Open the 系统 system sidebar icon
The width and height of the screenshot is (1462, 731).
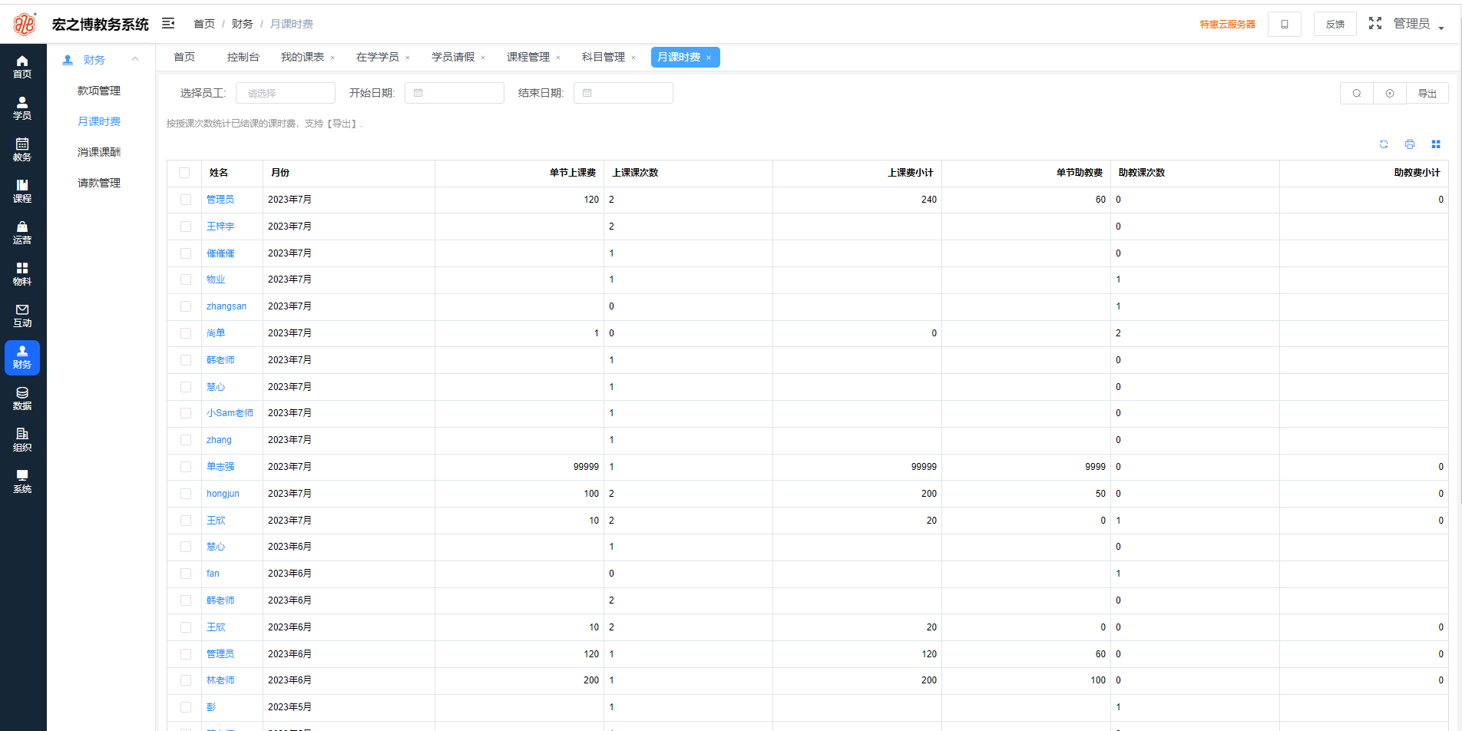[x=22, y=482]
